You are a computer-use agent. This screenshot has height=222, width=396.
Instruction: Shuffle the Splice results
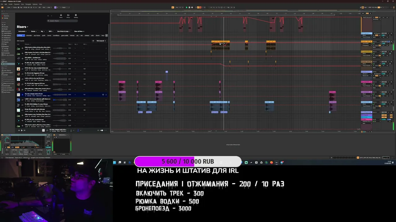tap(93, 41)
